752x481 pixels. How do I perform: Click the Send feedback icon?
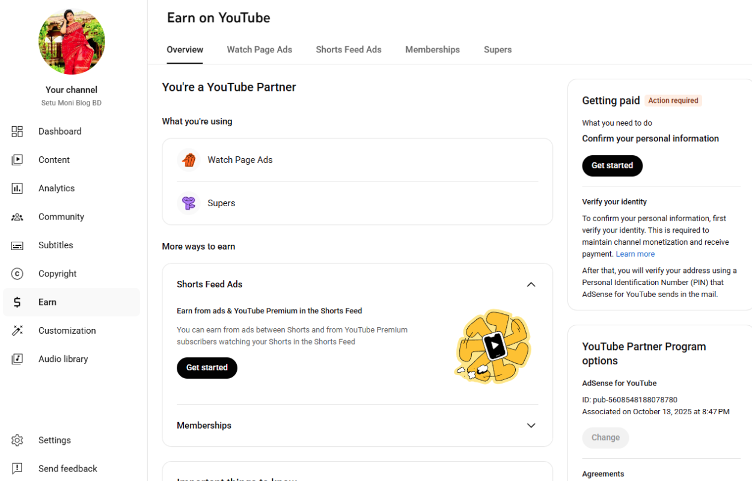pos(17,468)
